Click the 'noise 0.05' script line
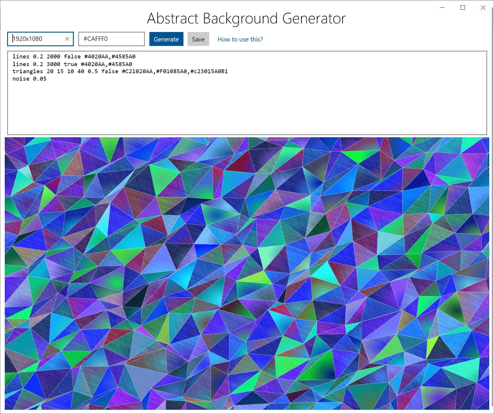 click(29, 79)
